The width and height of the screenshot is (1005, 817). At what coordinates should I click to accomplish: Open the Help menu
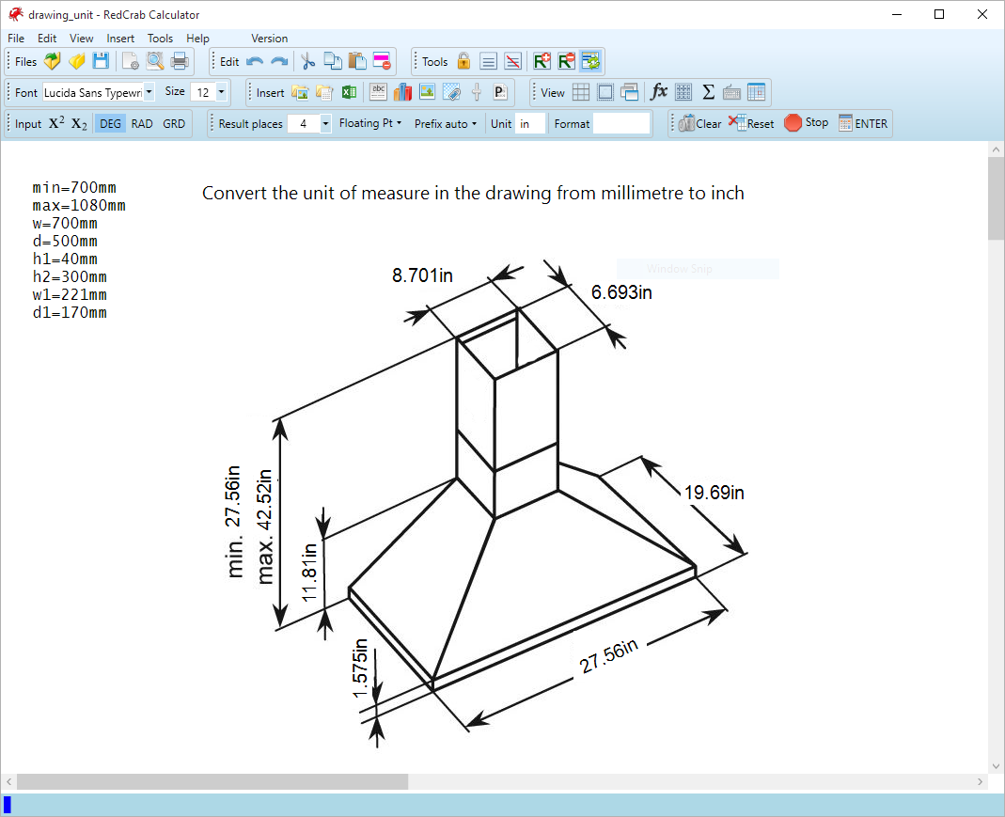(197, 39)
